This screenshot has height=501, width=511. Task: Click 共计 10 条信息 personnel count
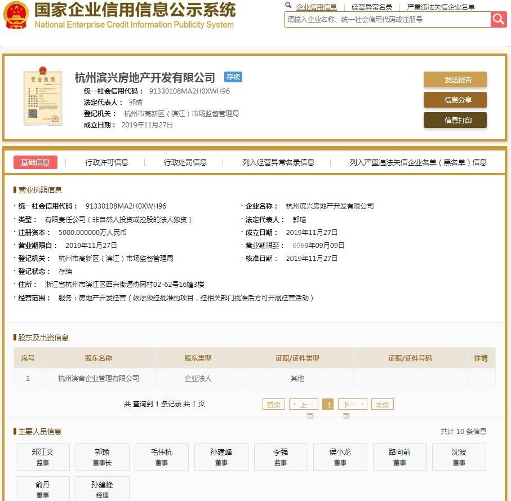pyautogui.click(x=464, y=431)
